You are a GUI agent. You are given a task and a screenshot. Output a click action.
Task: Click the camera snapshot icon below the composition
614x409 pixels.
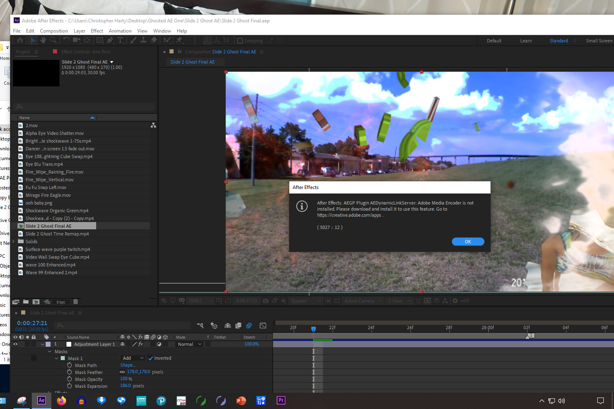pyautogui.click(x=266, y=301)
